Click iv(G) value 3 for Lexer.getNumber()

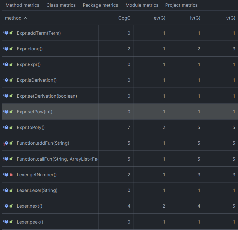199,175
